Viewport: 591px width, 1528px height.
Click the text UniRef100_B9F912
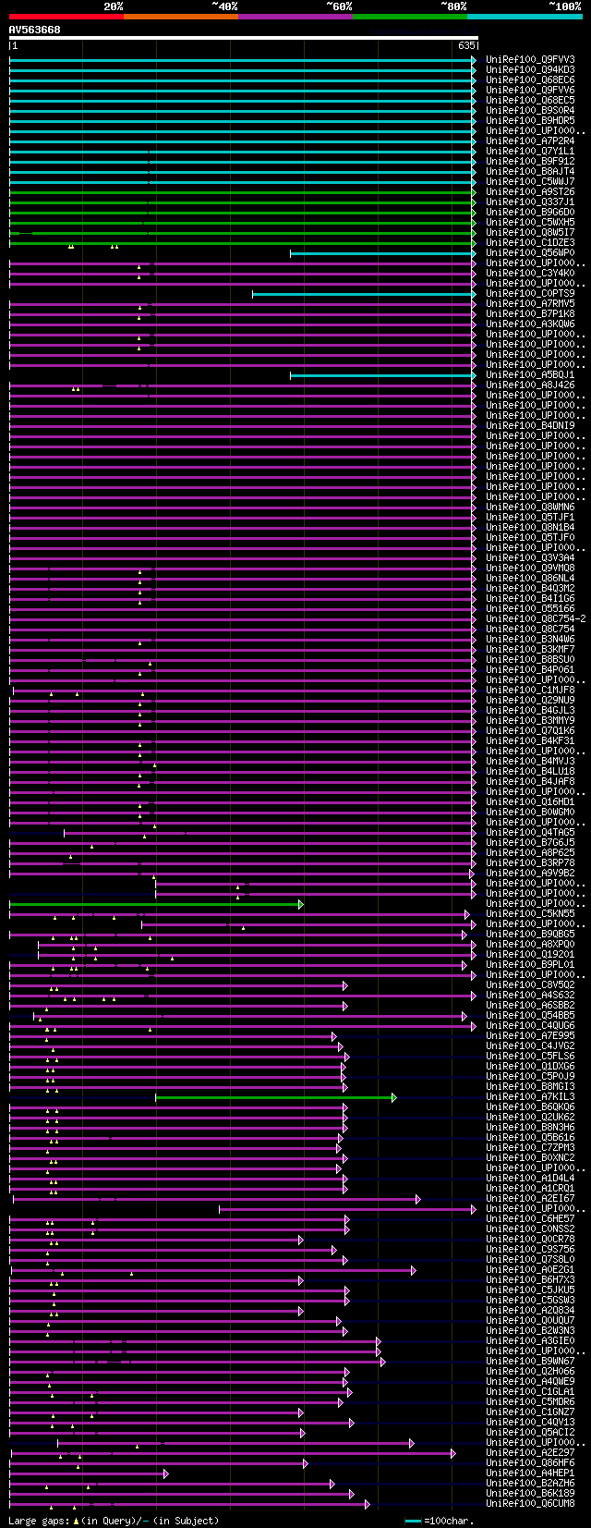pos(530,161)
